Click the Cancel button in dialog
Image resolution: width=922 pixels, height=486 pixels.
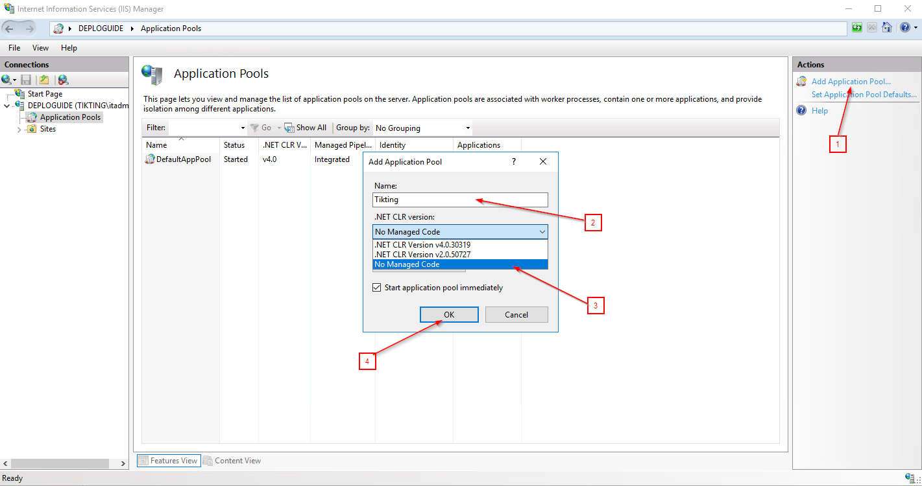(516, 315)
